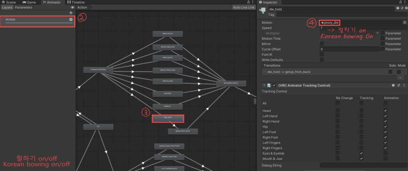Screen dimensions: 408x171
Task: Set All tracking to Tracking
Action: click(x=361, y=103)
